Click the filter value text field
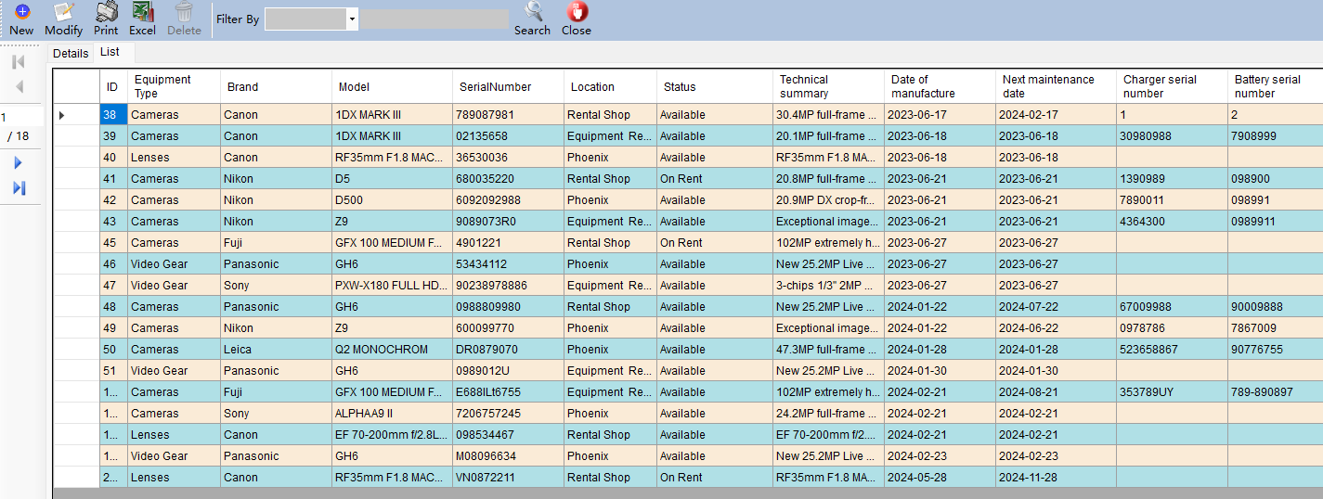 [434, 19]
